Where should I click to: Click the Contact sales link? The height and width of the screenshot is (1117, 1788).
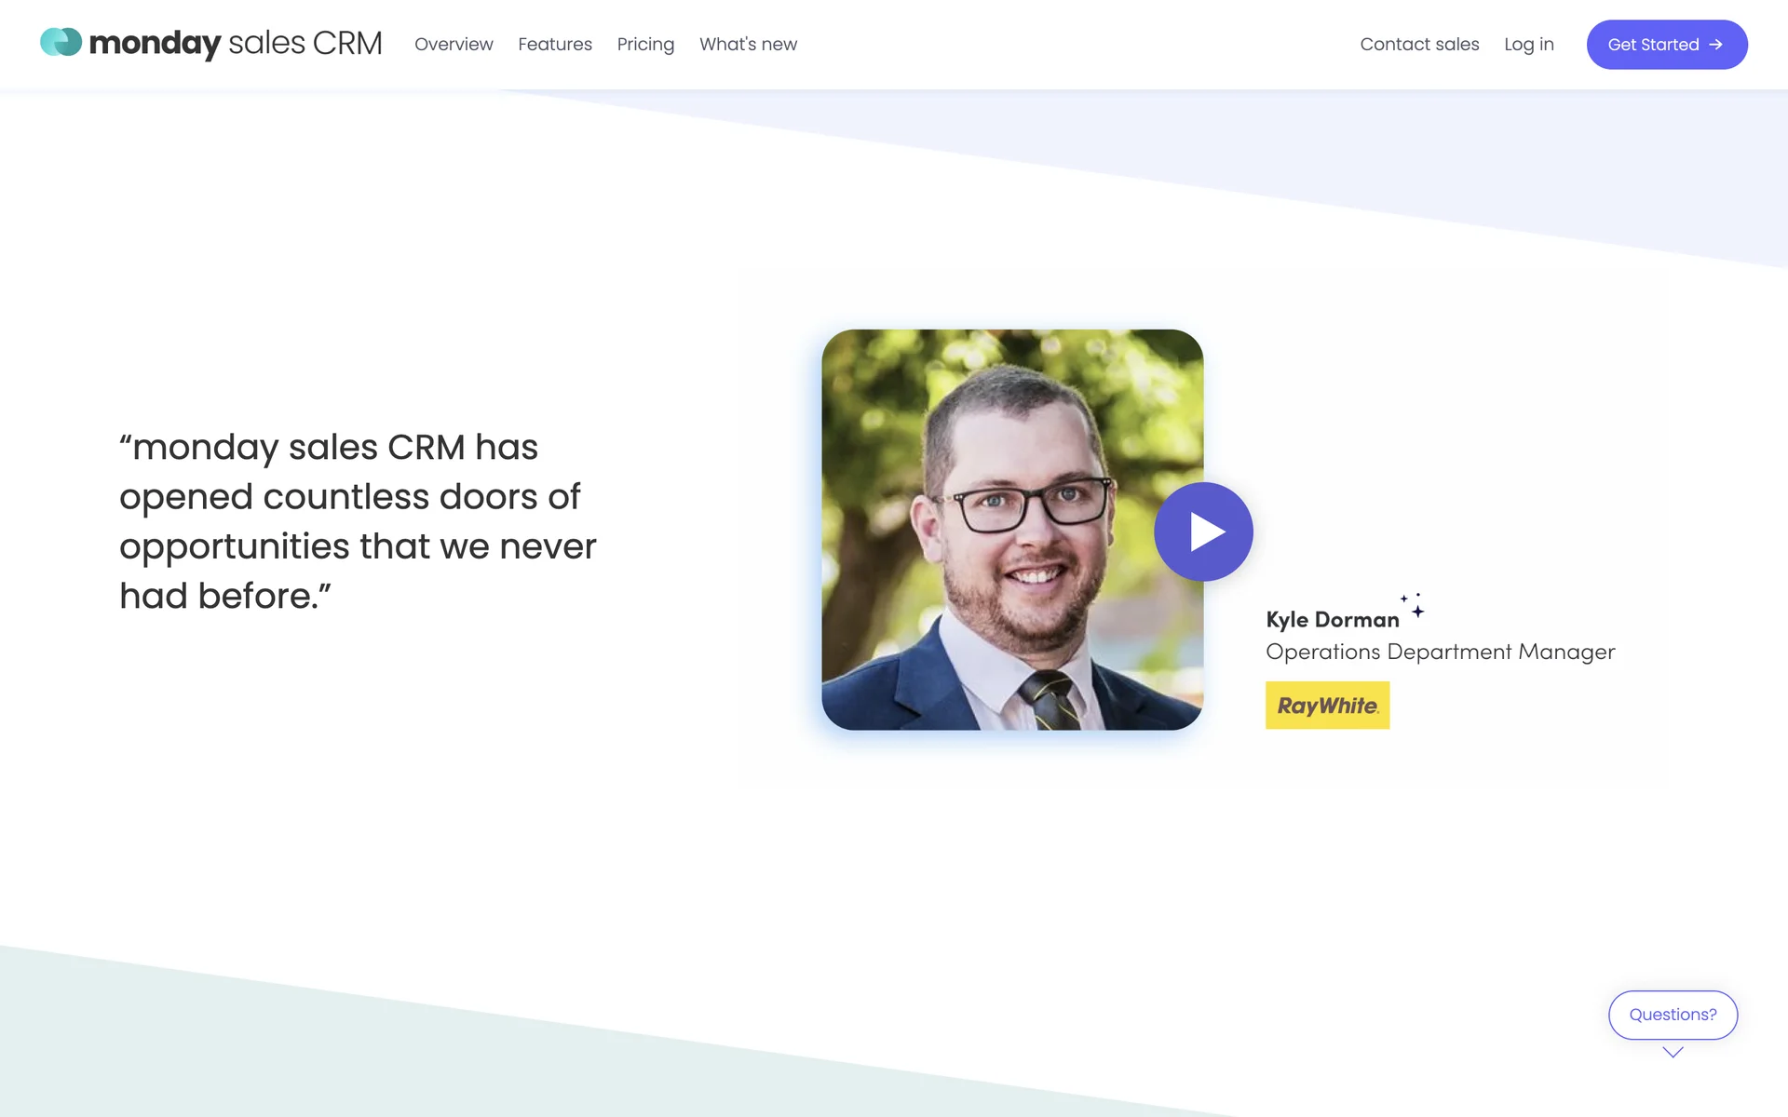[x=1419, y=45]
